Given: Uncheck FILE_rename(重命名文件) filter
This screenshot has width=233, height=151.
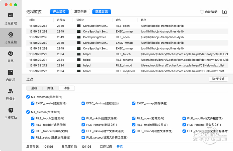Looking at the screenshot, I should 184,125.
